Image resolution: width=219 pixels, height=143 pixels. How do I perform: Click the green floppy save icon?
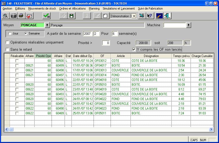click(71, 16)
